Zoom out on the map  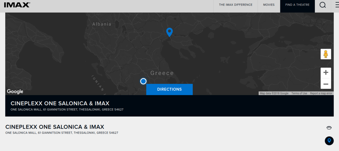326,84
